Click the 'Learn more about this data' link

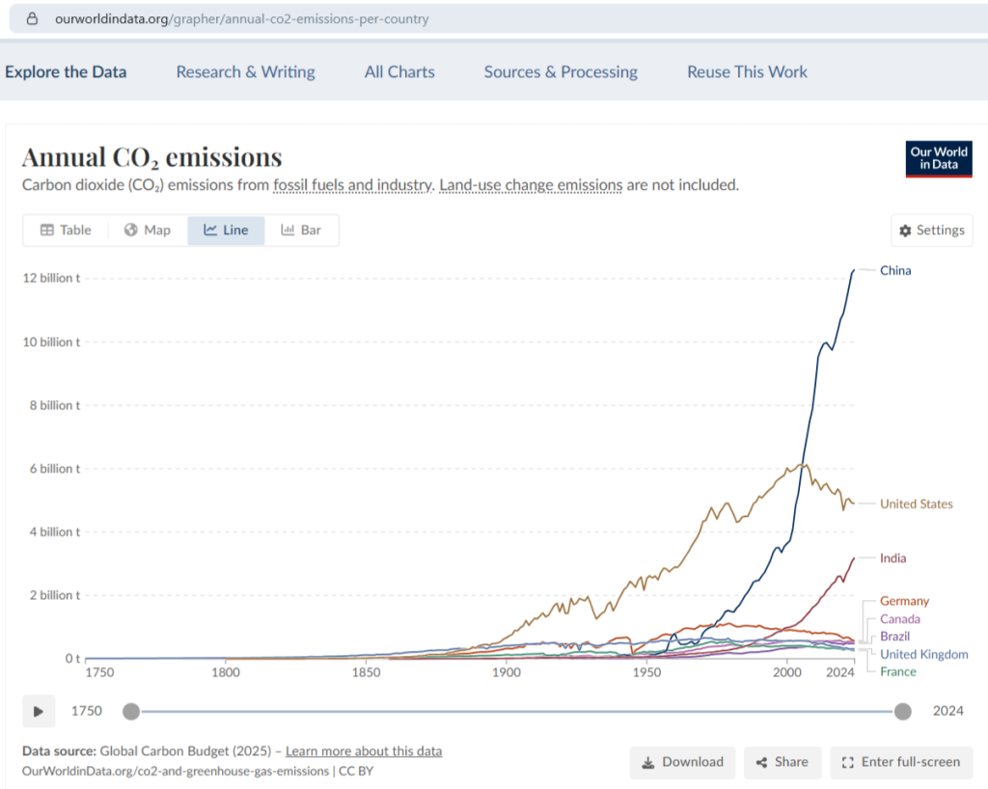pyautogui.click(x=364, y=750)
